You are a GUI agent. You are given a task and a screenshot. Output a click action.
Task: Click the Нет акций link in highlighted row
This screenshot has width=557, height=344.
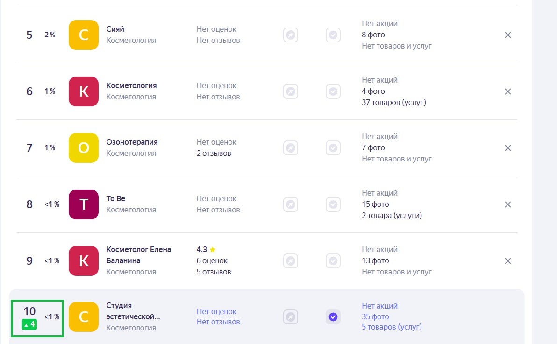click(x=379, y=306)
